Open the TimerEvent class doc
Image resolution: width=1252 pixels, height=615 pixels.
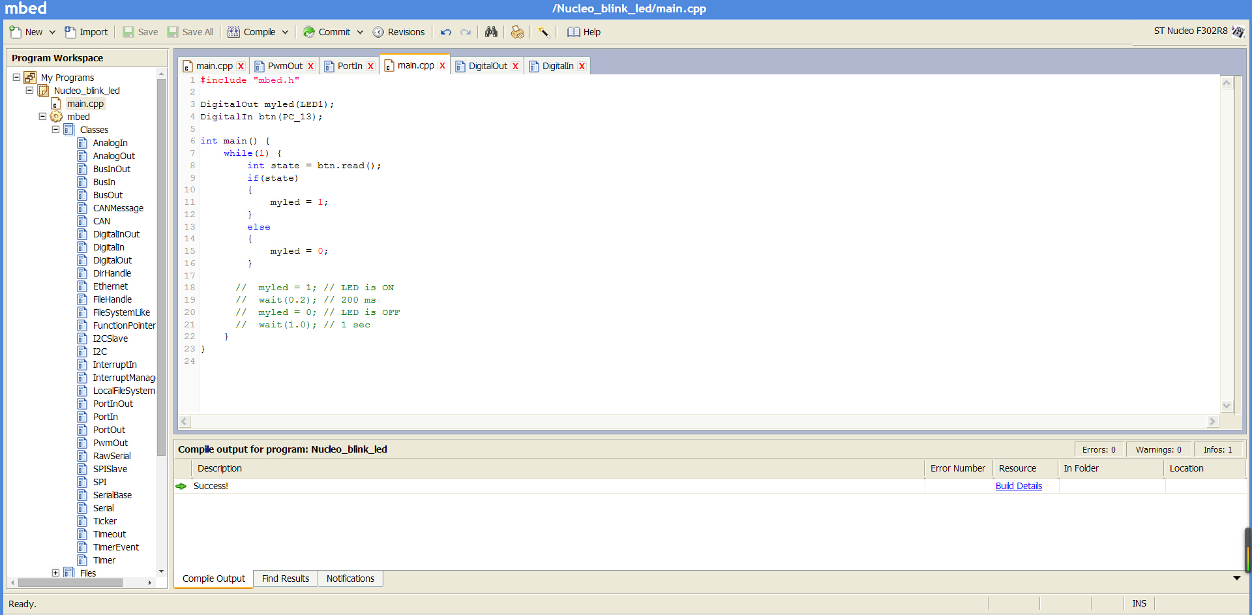point(115,547)
